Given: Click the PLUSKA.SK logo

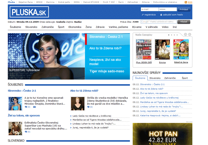Looking at the screenshot, I should point(29,12).
